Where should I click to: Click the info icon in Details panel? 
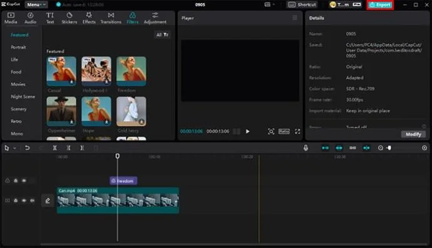pos(424,127)
